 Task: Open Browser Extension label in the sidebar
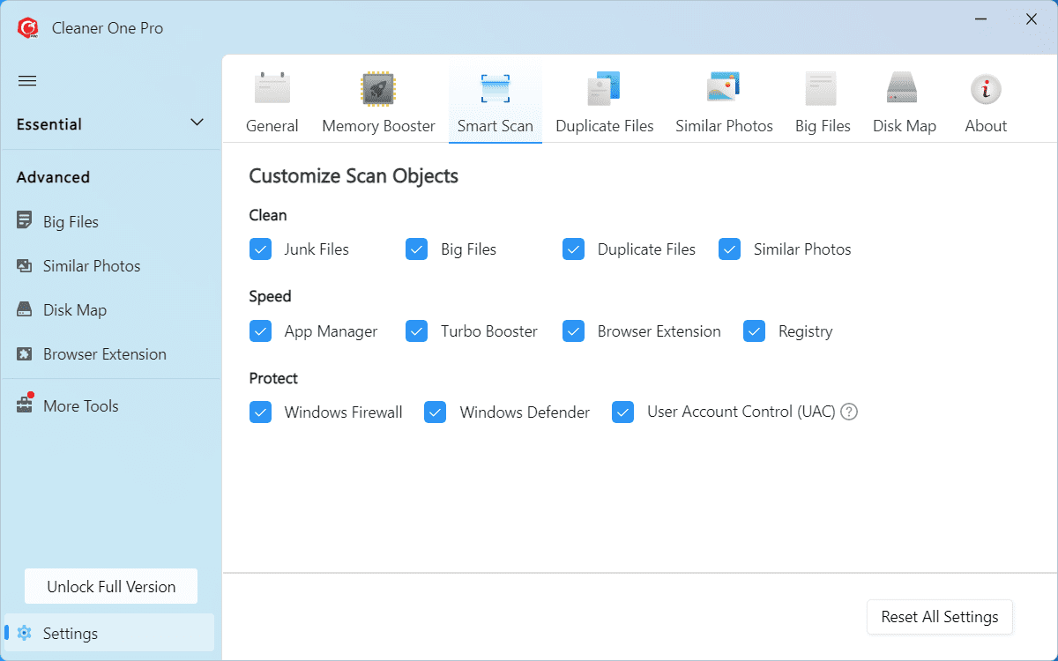tap(105, 354)
